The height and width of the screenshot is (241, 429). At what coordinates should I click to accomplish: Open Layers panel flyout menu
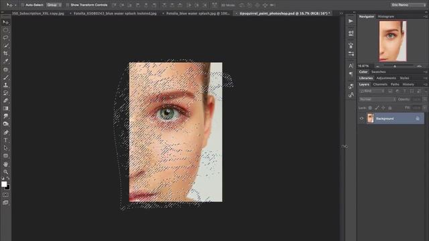tap(426, 84)
